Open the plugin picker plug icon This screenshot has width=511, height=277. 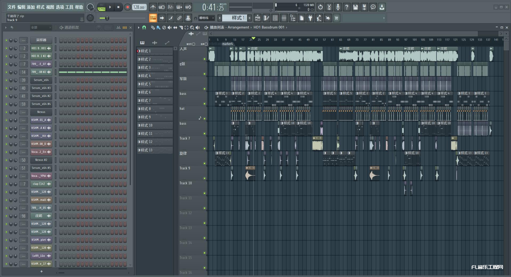(x=310, y=18)
